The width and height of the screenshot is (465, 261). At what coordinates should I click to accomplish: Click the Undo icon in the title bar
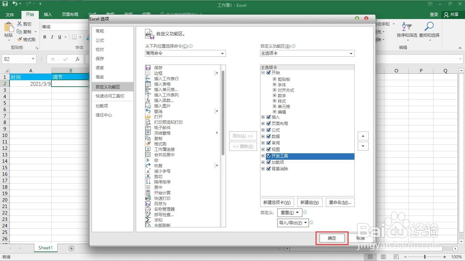(15, 4)
